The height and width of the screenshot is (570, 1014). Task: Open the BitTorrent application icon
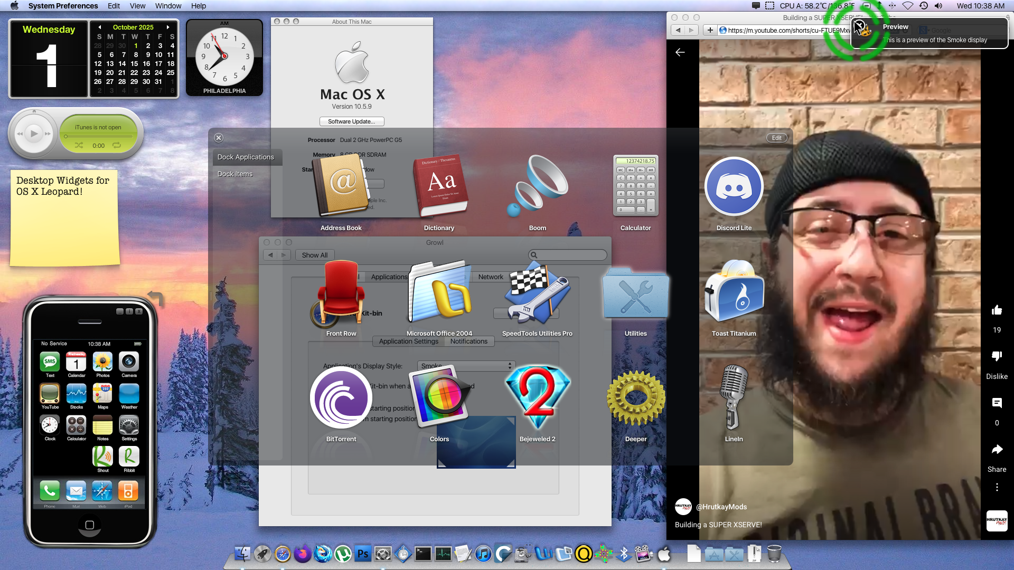(341, 398)
